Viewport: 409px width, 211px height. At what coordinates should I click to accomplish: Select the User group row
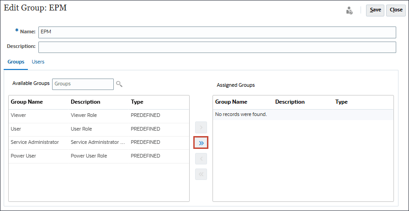click(99, 129)
